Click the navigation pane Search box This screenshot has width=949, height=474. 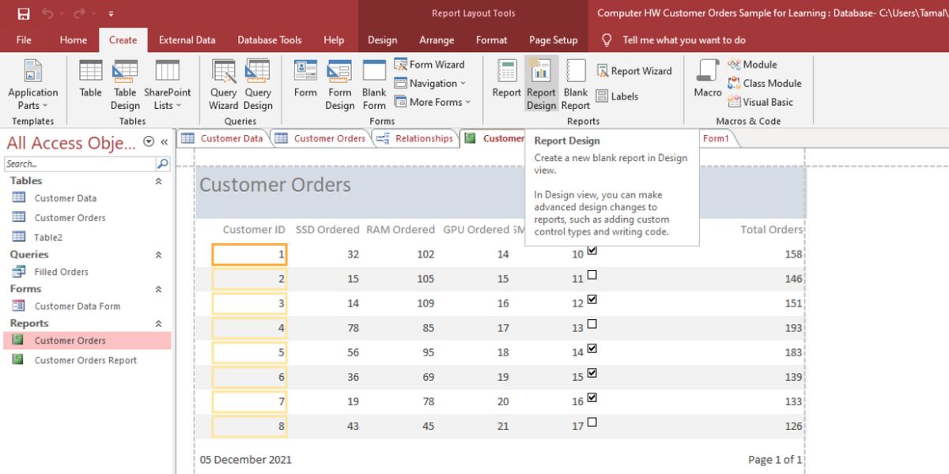79,164
